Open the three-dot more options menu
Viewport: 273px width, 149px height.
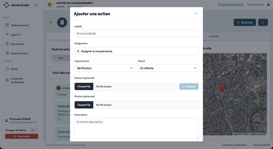click(263, 22)
